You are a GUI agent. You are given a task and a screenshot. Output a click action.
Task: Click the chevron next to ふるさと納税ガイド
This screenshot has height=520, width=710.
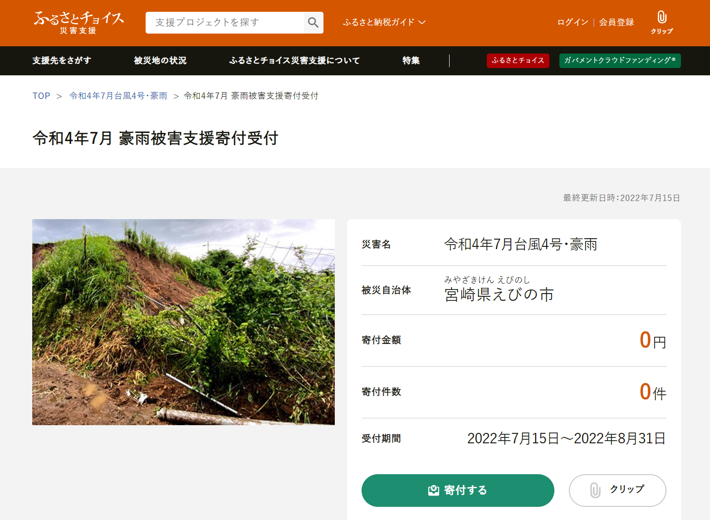click(x=422, y=22)
